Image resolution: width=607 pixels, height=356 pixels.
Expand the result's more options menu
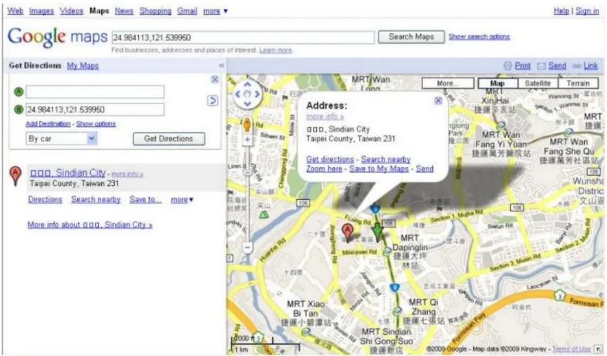coord(182,200)
